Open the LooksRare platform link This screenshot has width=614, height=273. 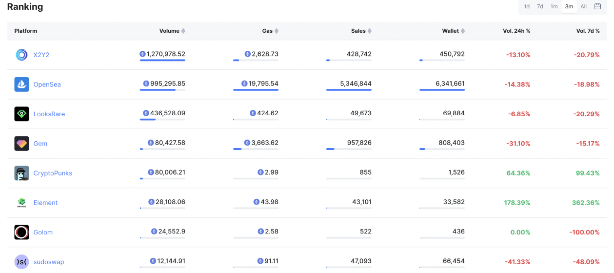click(x=49, y=114)
